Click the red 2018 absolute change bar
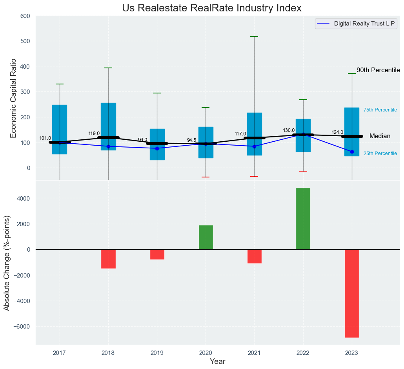 (x=108, y=259)
